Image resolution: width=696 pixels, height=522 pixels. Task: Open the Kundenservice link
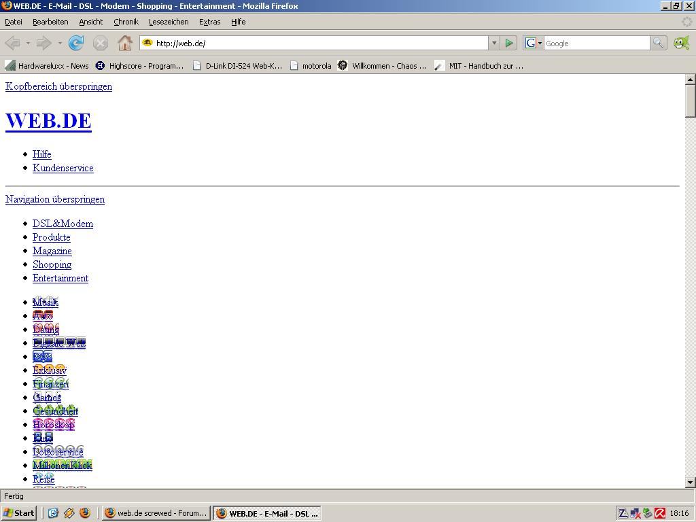pos(63,168)
